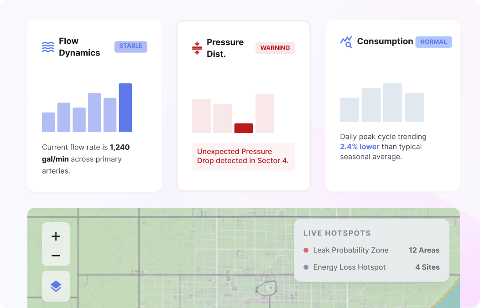The width and height of the screenshot is (480, 308).
Task: Click the red warning bar in pressure chart
Action: [243, 128]
